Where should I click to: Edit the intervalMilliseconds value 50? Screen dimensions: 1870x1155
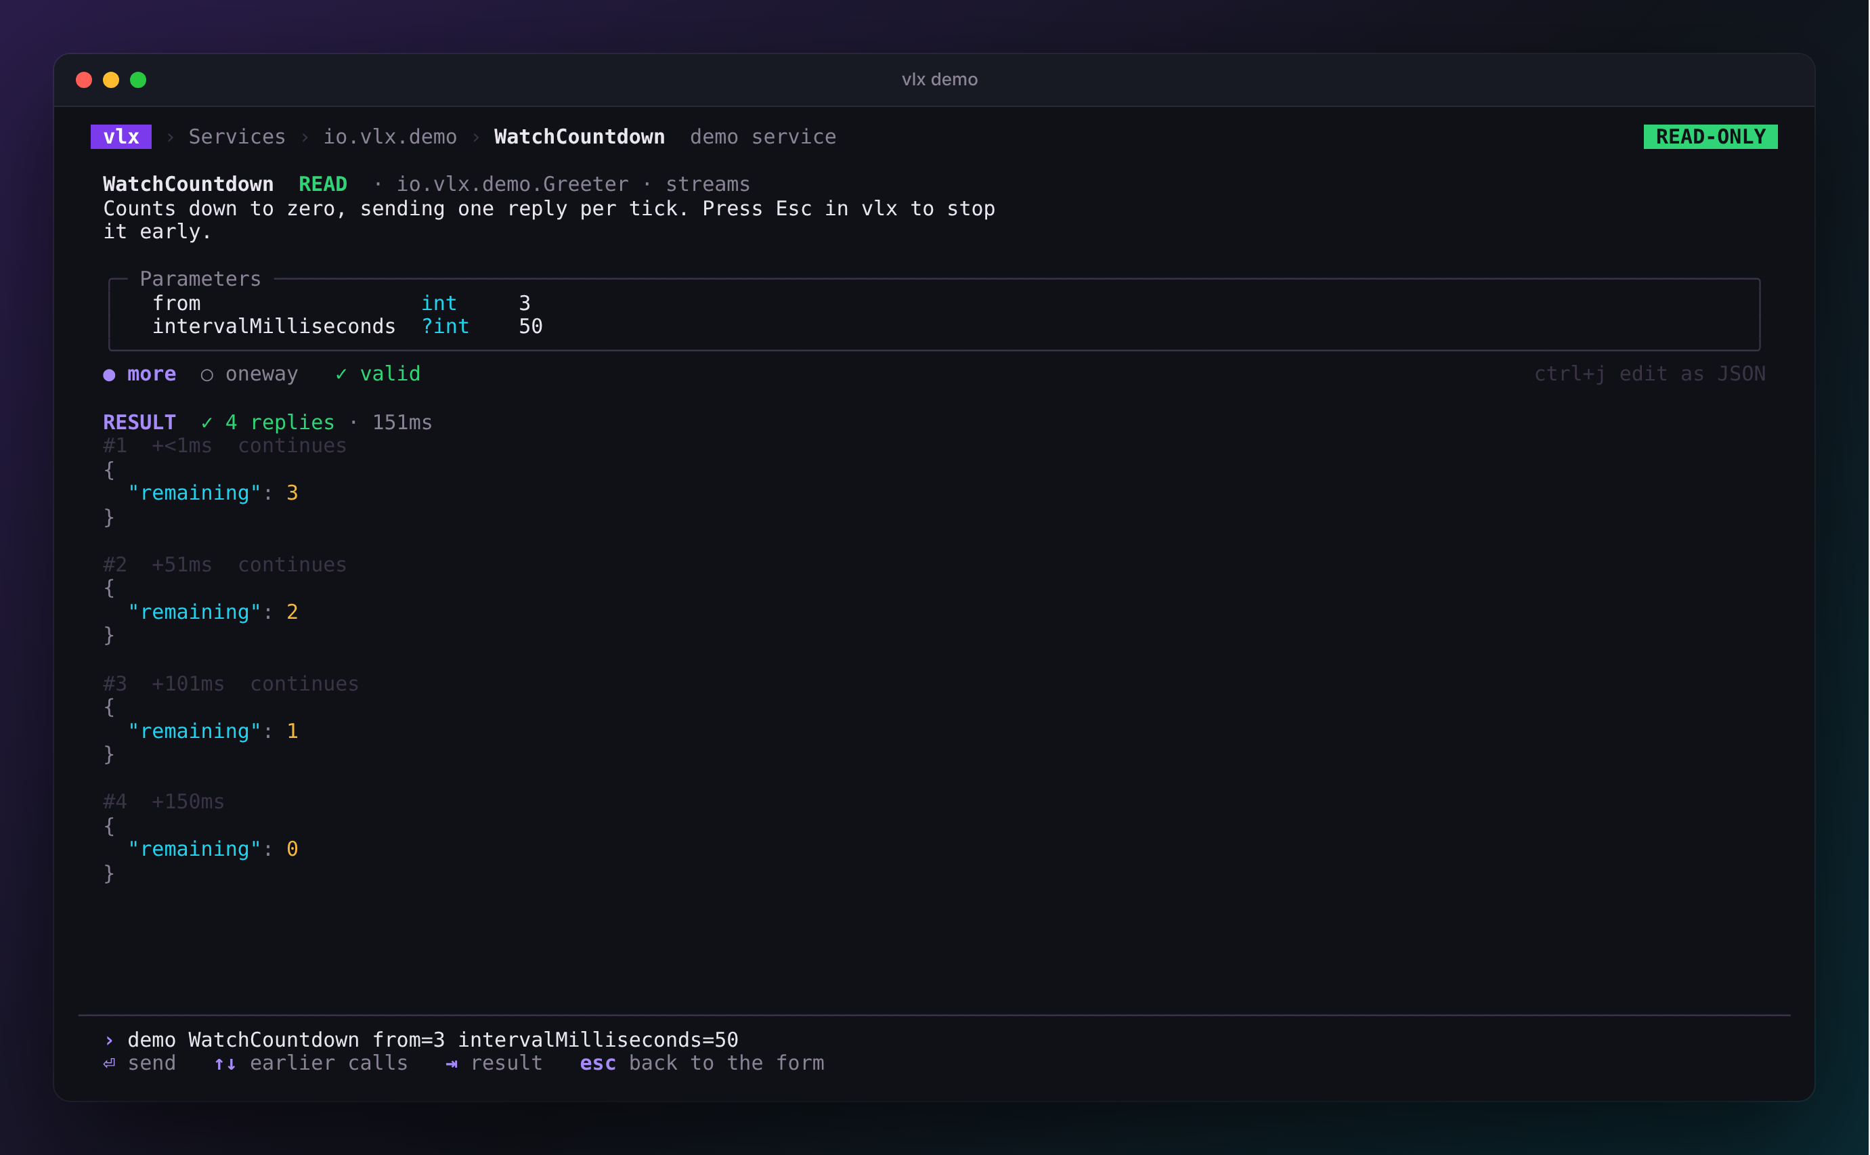tap(531, 326)
